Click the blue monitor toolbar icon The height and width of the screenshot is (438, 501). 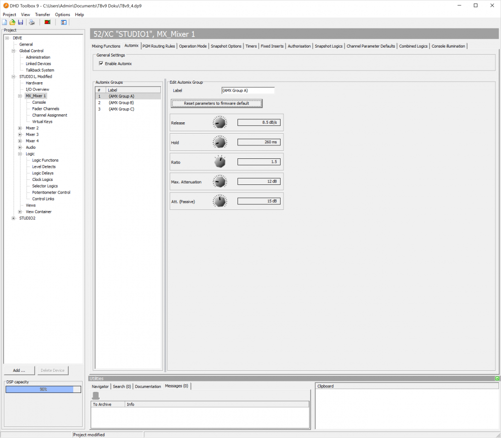(x=64, y=22)
